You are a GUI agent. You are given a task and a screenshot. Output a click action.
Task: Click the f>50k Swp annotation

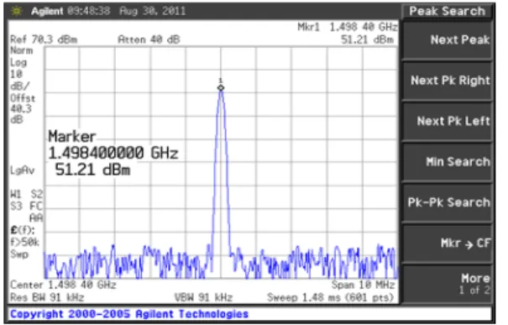click(24, 248)
